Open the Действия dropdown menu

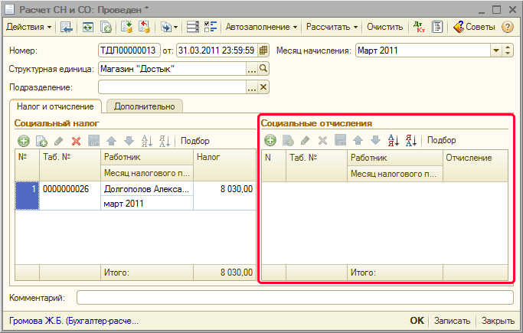pos(29,27)
